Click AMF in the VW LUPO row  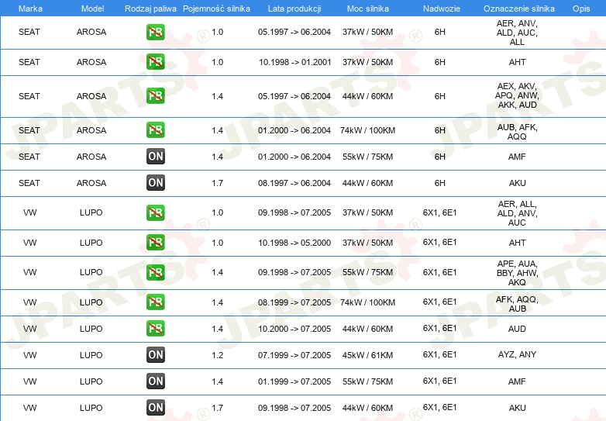click(x=517, y=381)
